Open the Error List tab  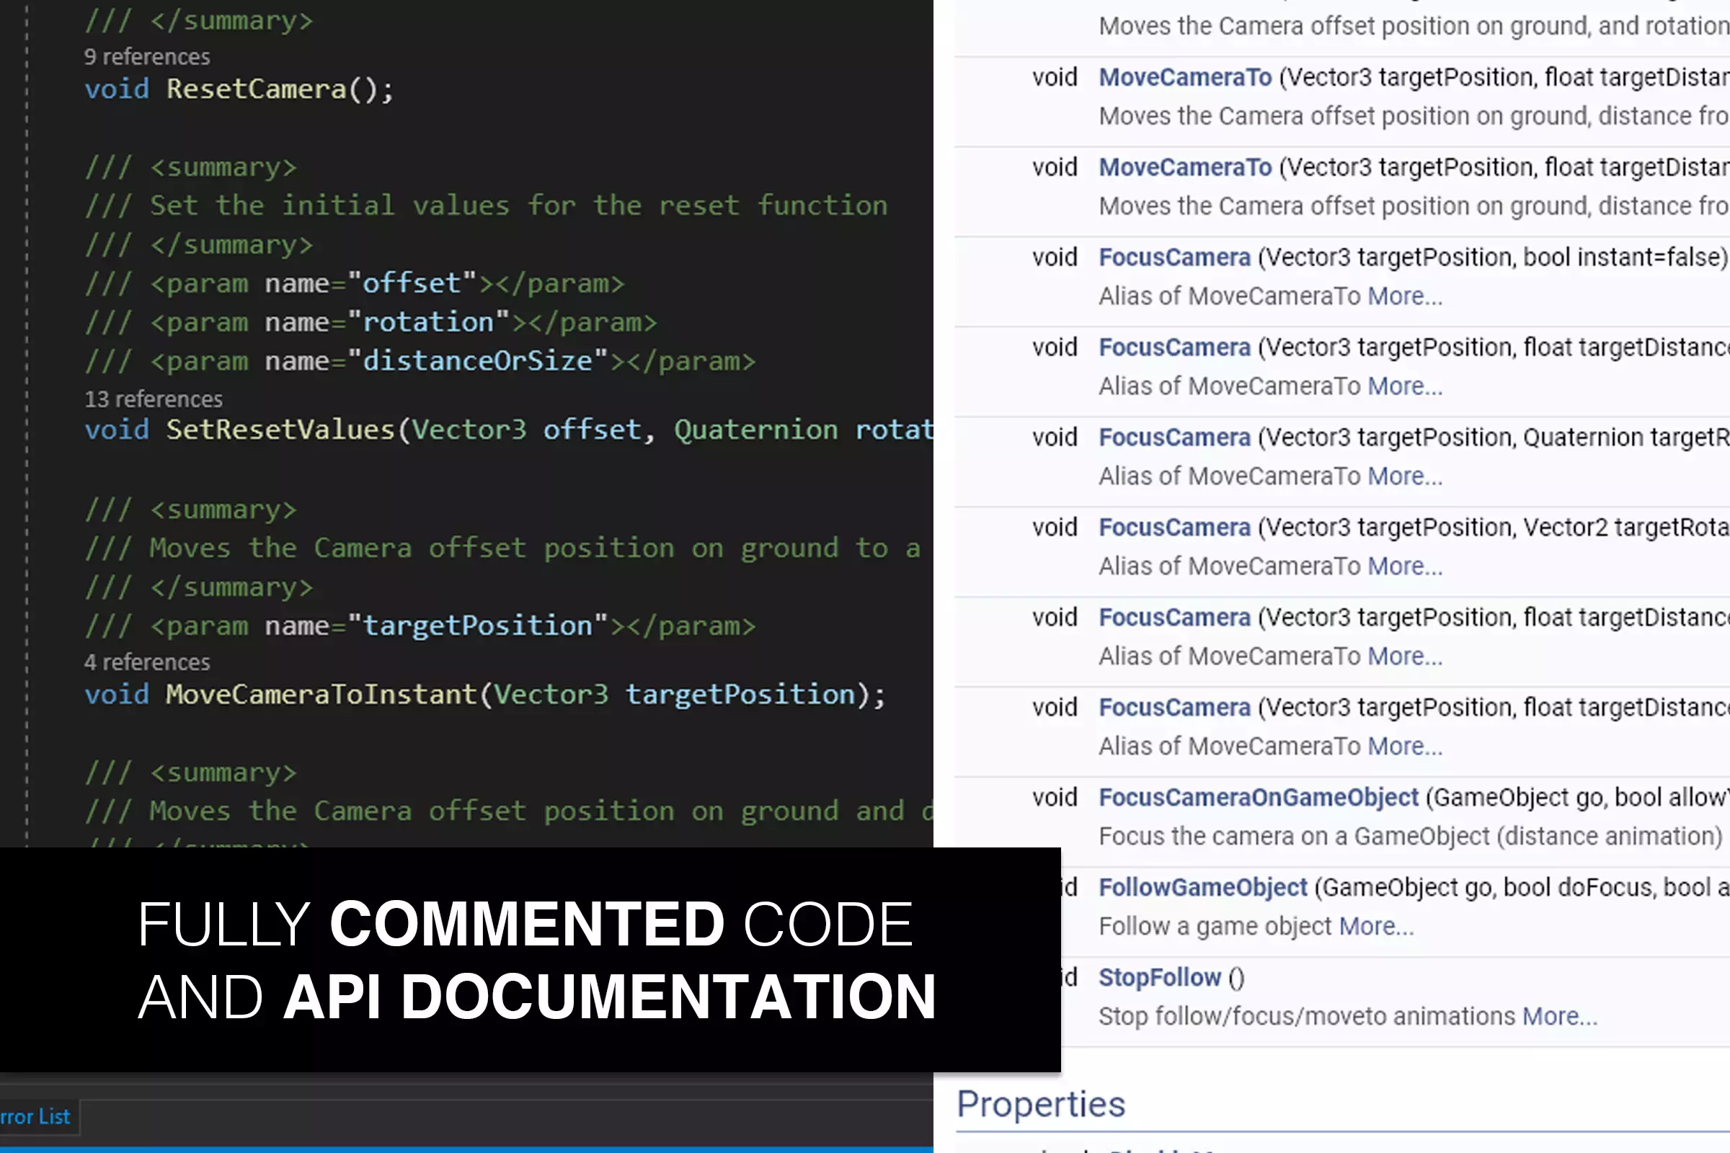tap(35, 1116)
